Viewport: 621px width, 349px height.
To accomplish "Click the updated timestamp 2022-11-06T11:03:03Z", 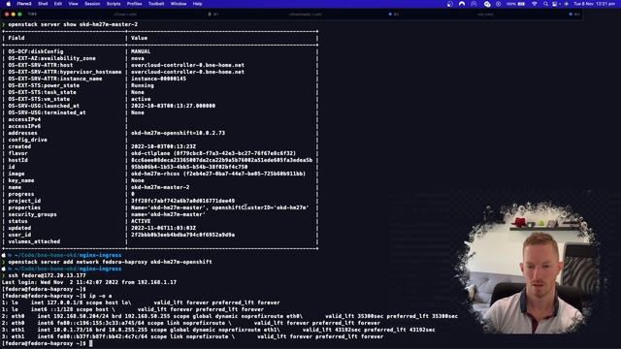I will click(163, 228).
